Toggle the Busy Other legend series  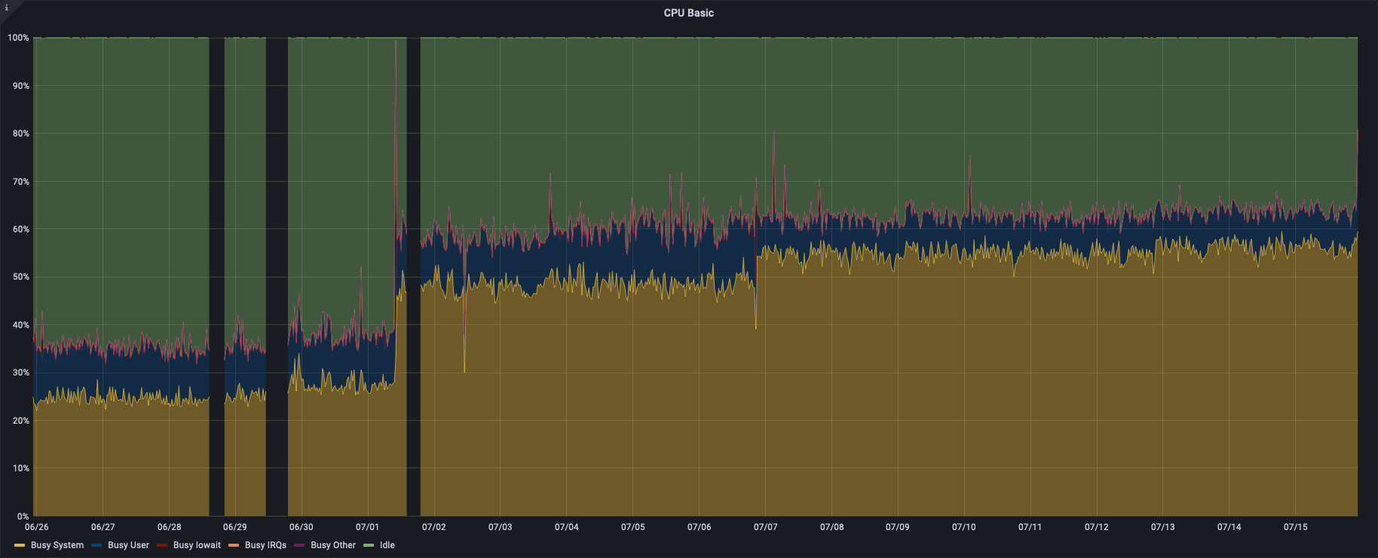(x=332, y=545)
